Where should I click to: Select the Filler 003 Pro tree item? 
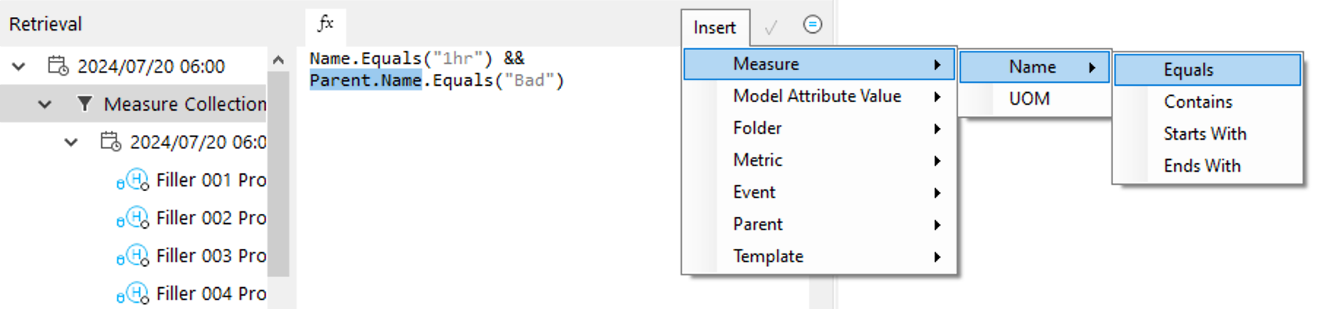(211, 256)
